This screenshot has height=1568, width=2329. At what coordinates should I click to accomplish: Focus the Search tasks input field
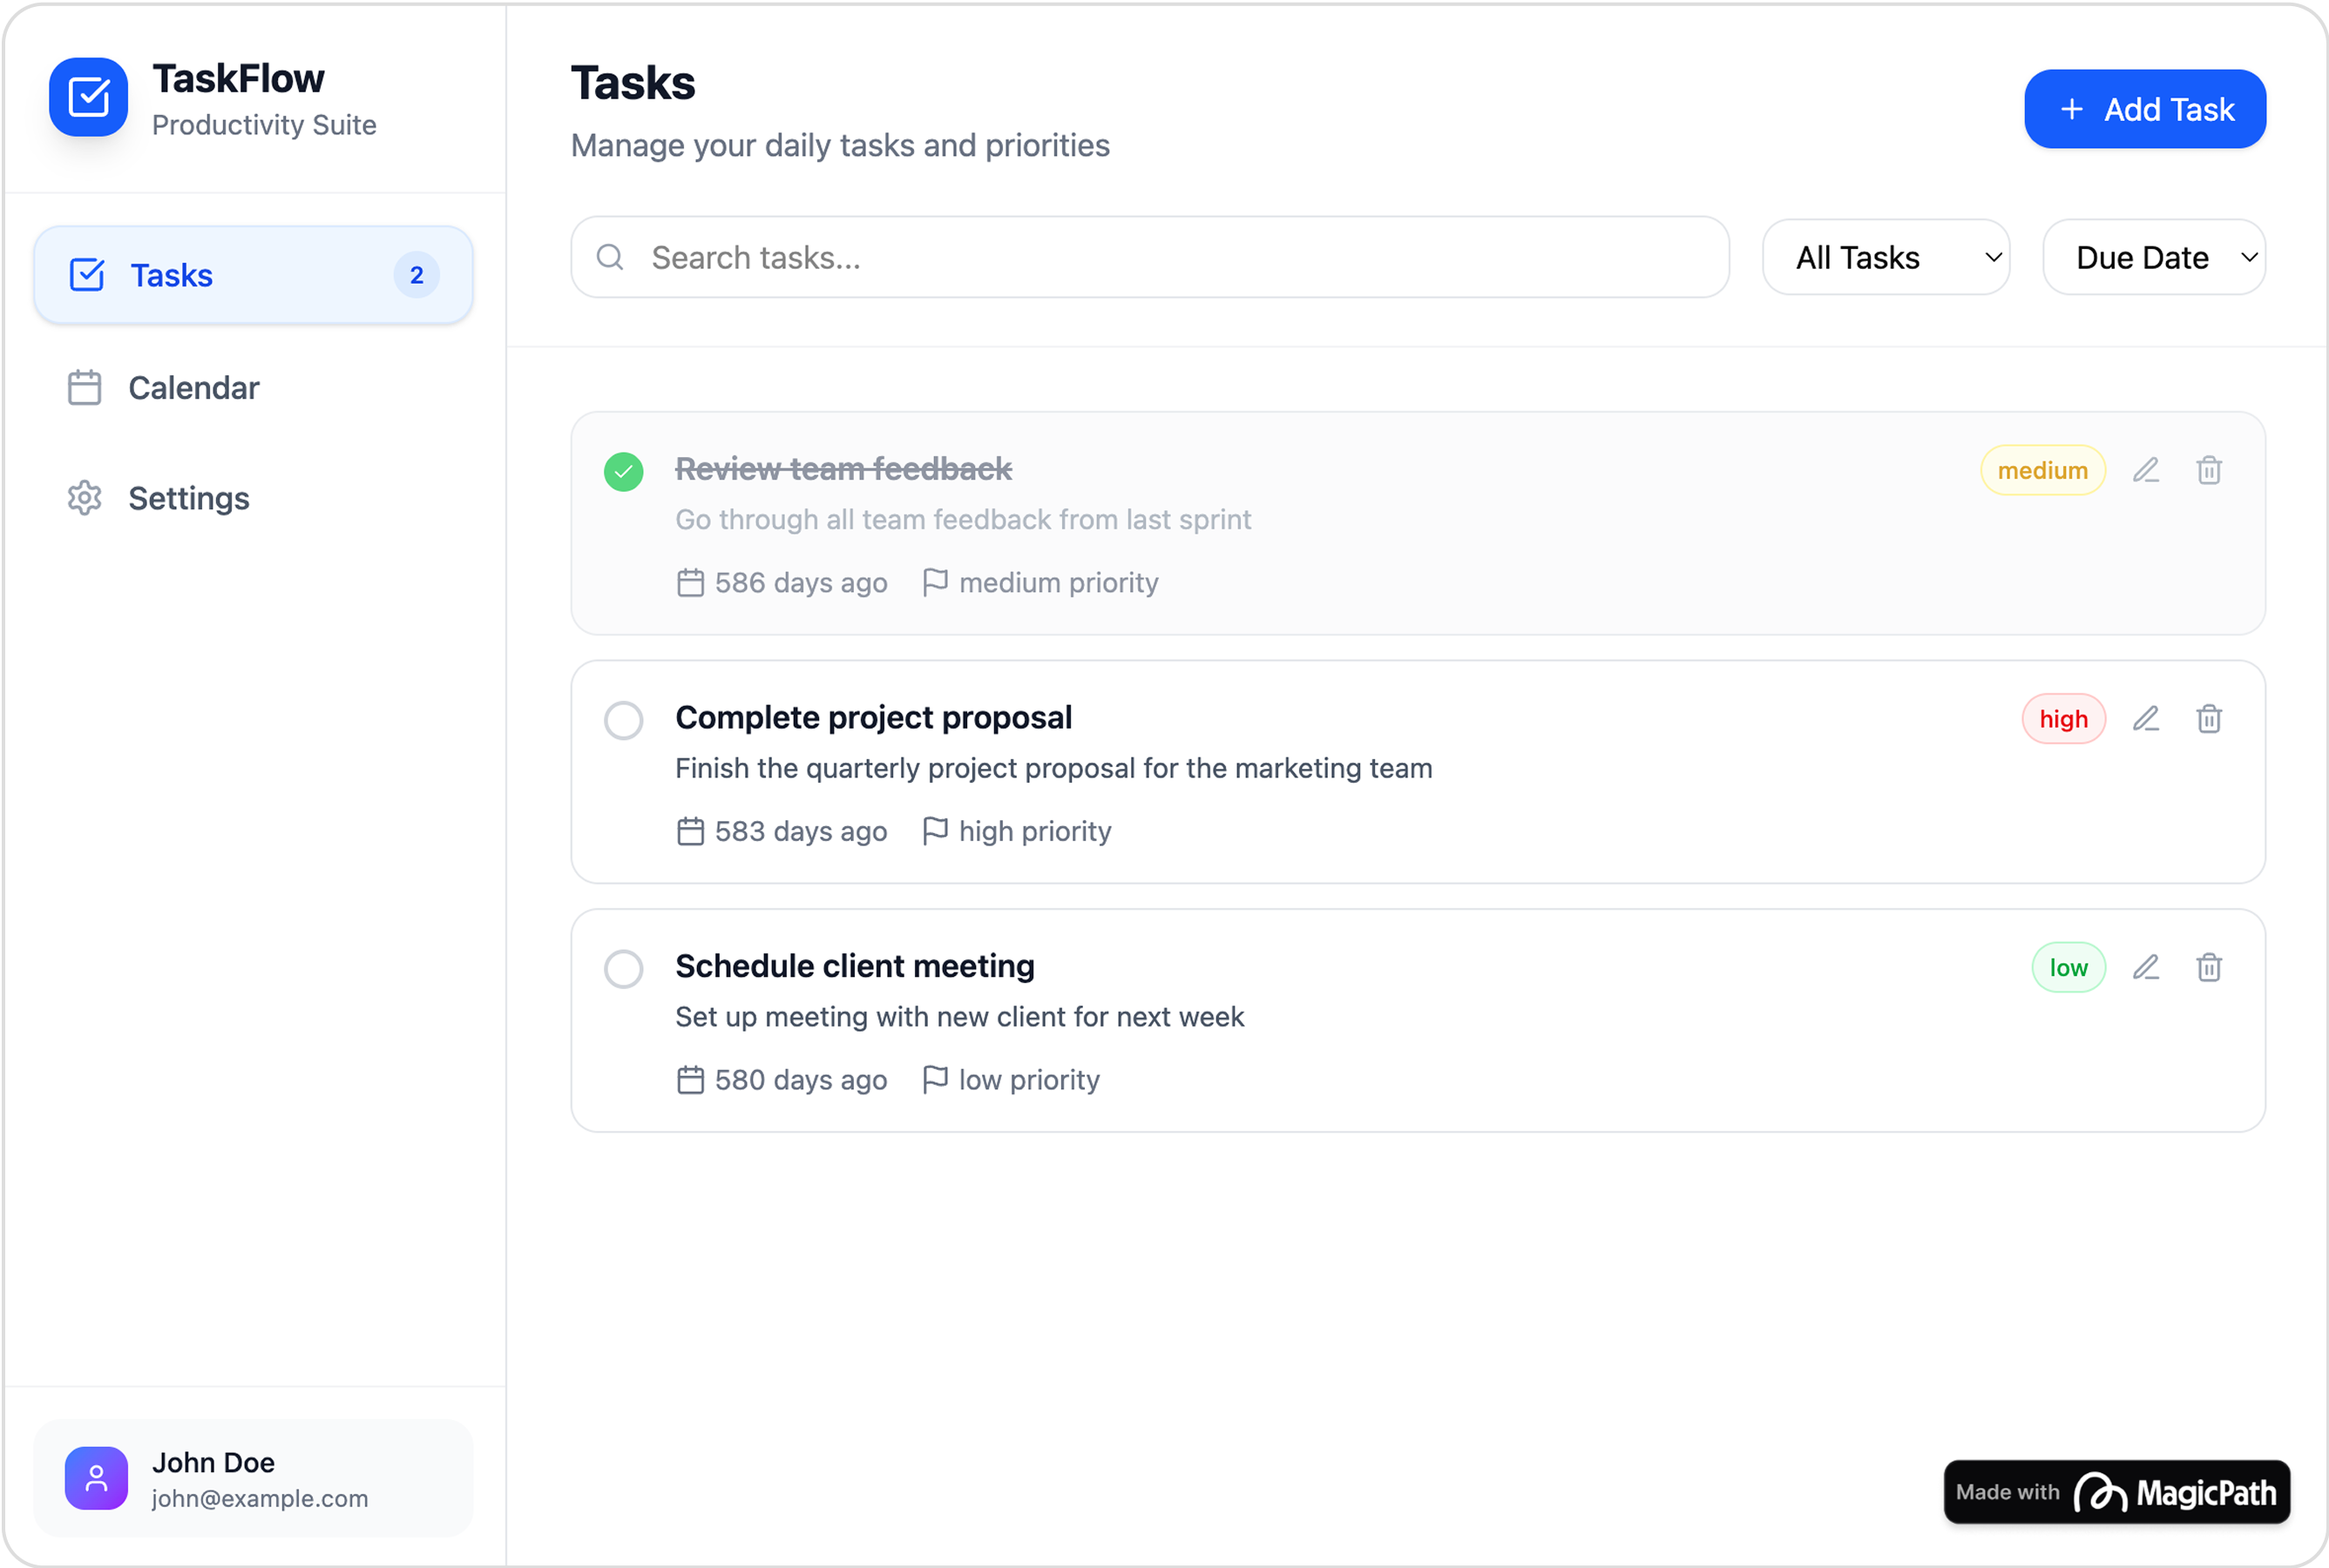1151,258
